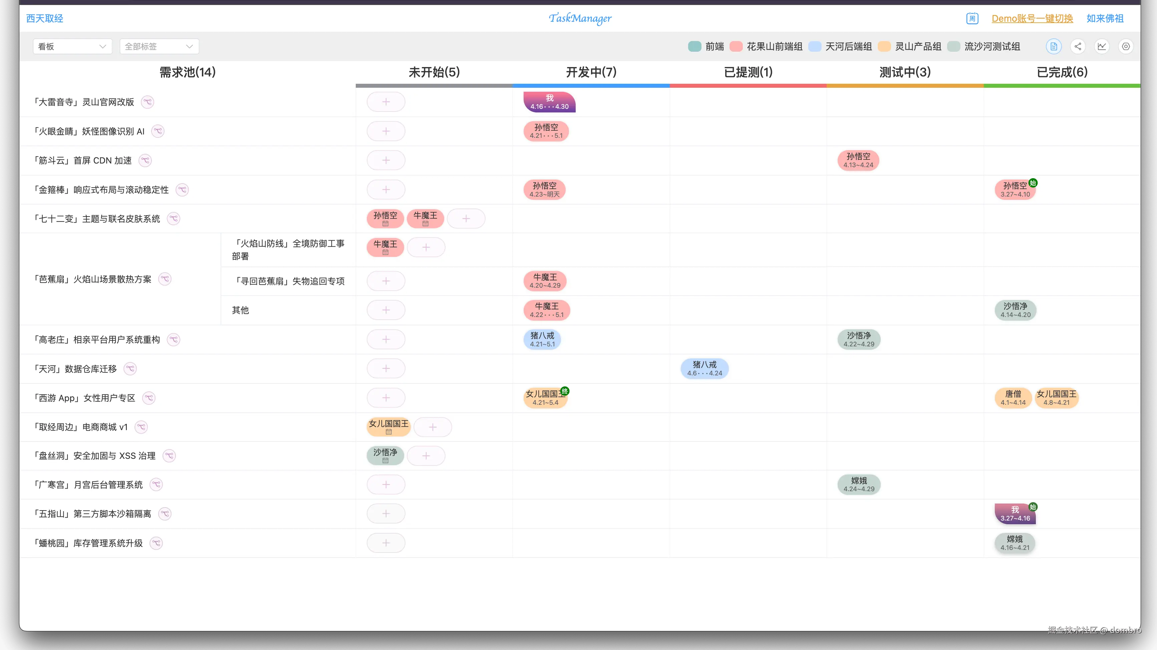Click the split icon next to 「大雷音寺」灵山官网改版

click(148, 102)
